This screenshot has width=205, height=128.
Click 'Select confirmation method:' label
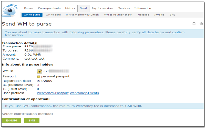[27, 114]
